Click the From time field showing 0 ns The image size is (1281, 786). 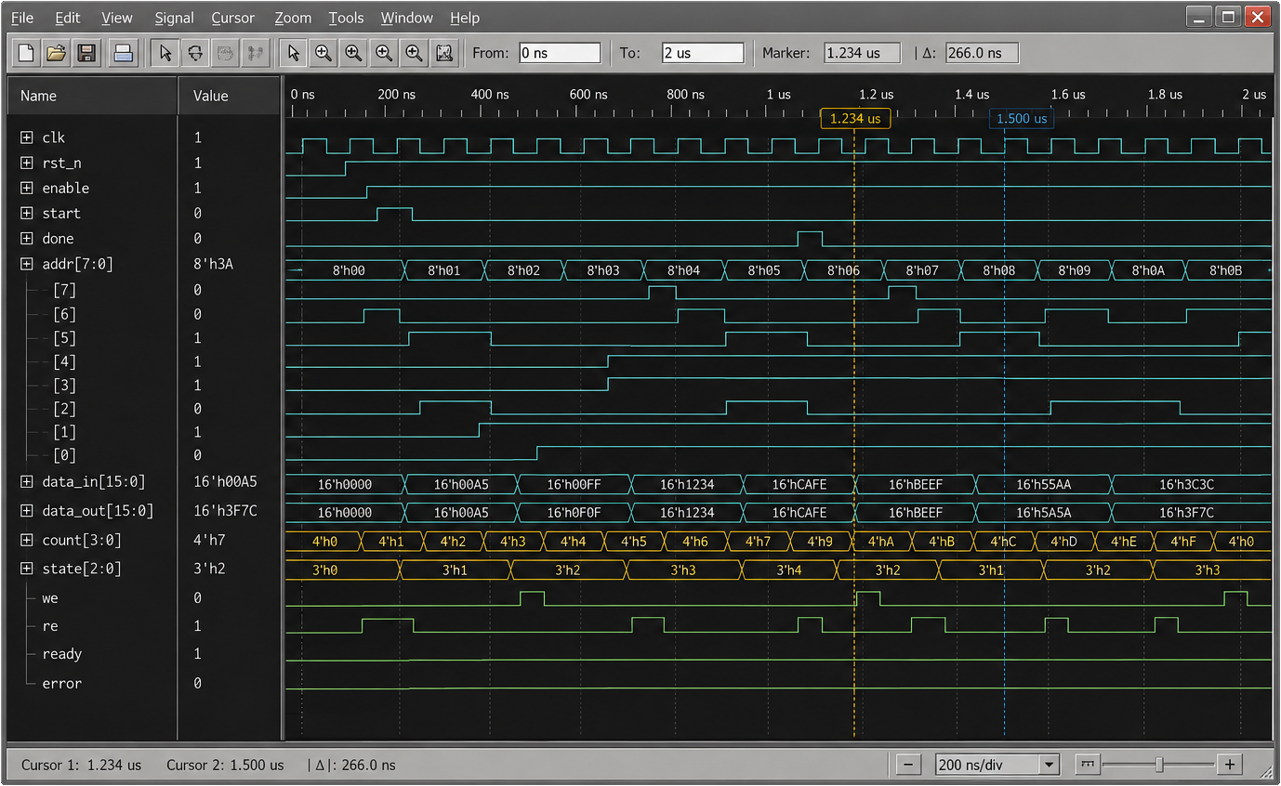560,53
